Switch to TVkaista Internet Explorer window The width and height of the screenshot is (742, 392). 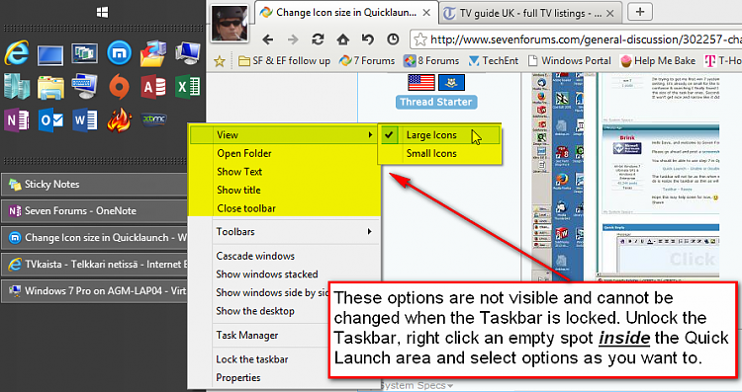[x=95, y=265]
